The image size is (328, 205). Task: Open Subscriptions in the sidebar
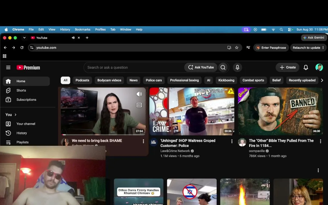click(26, 100)
